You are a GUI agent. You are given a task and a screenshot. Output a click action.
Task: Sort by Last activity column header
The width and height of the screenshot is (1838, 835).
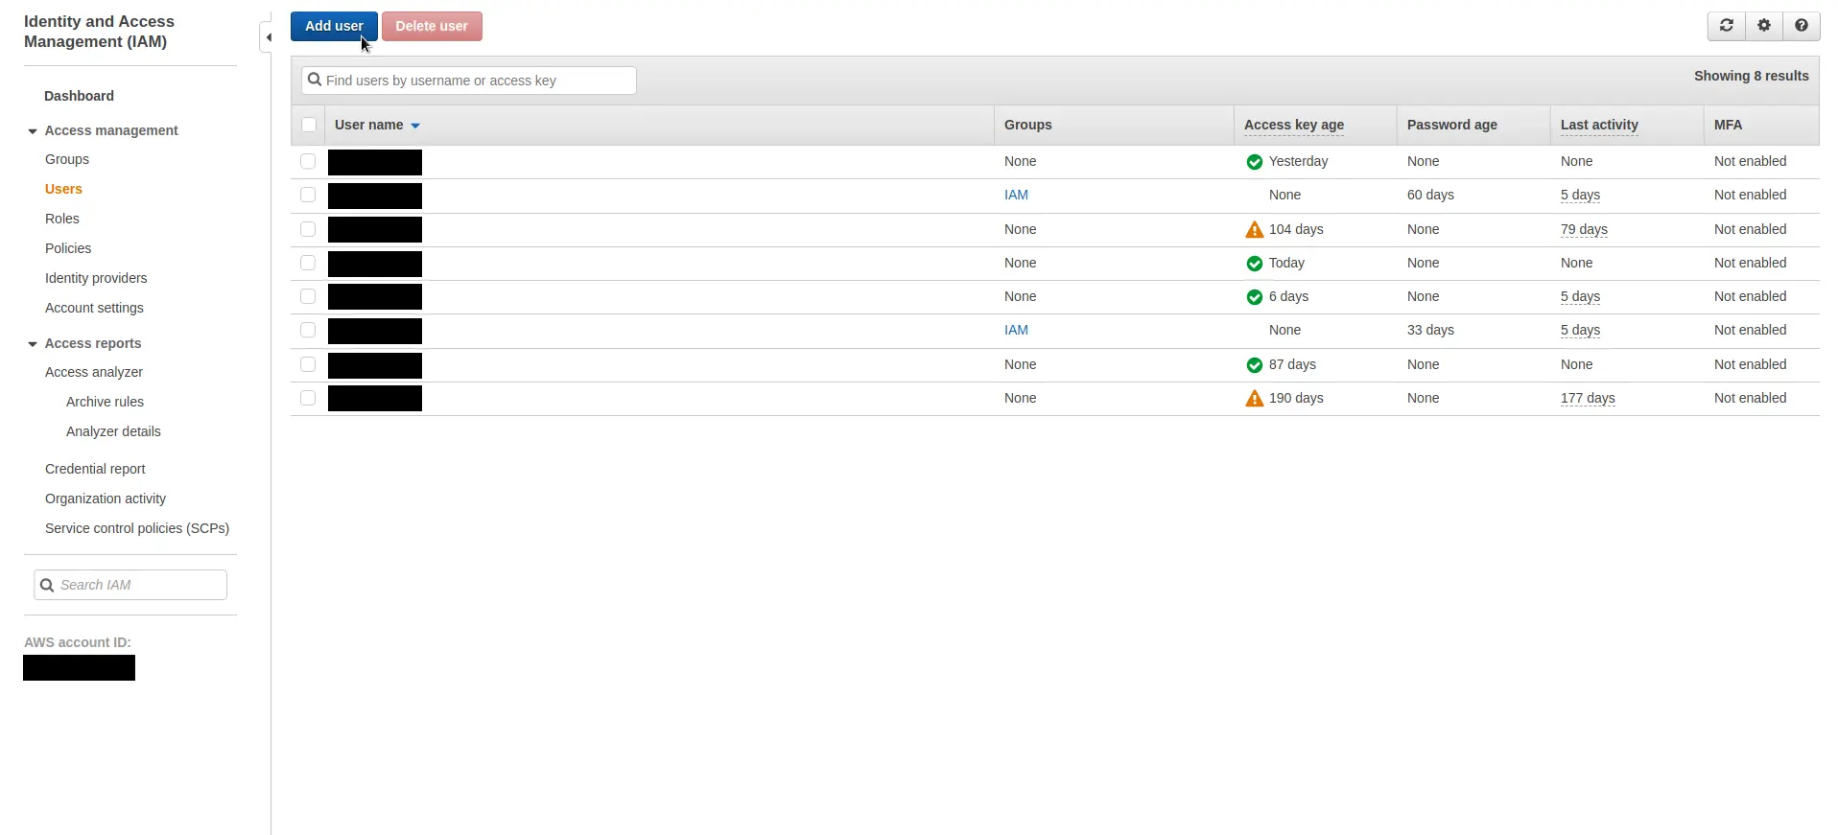coord(1599,125)
